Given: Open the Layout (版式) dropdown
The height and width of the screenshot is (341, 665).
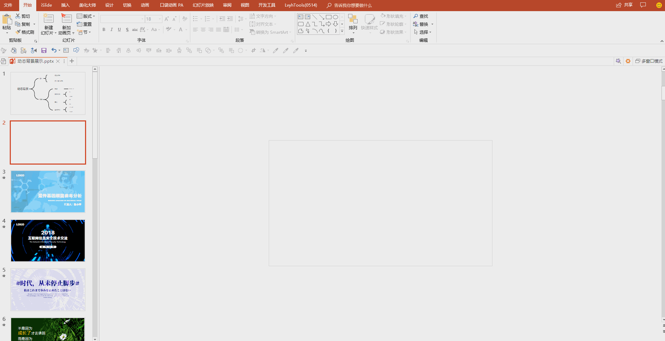Looking at the screenshot, I should 86,16.
